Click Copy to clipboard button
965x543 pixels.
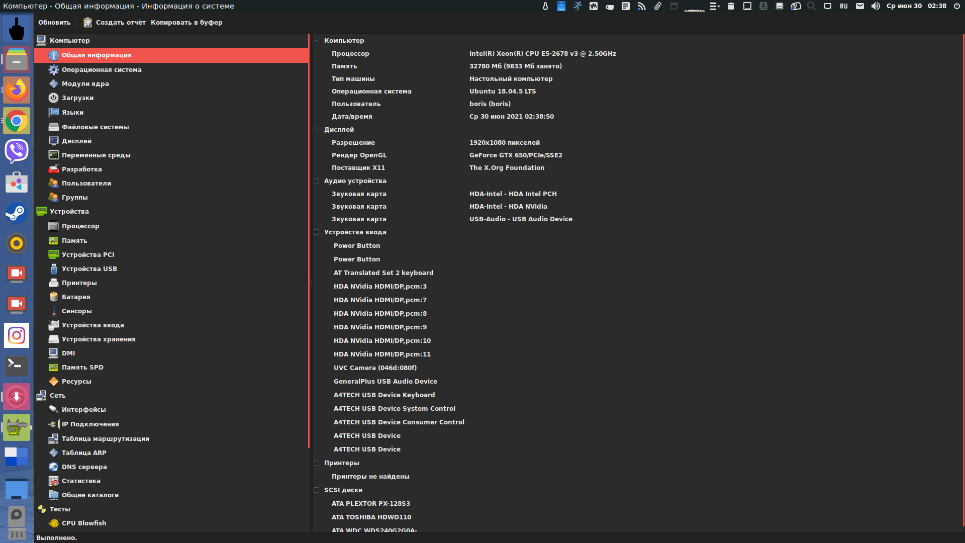[x=186, y=23]
